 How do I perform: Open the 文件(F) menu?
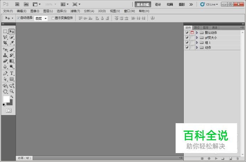point(8,11)
